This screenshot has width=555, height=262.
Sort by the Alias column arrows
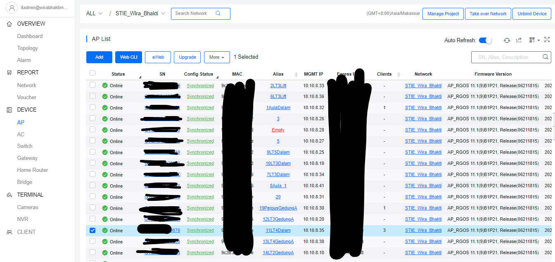(x=296, y=74)
